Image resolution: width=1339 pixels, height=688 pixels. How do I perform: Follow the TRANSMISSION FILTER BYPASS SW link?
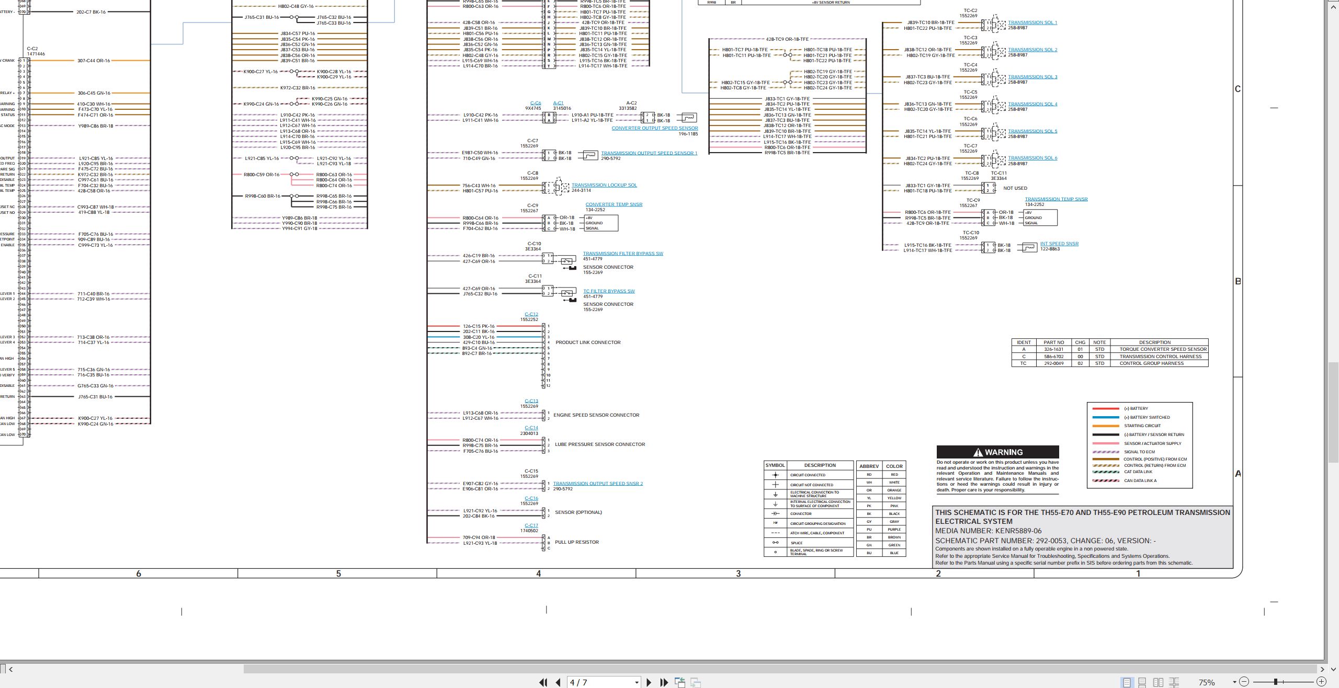[623, 254]
